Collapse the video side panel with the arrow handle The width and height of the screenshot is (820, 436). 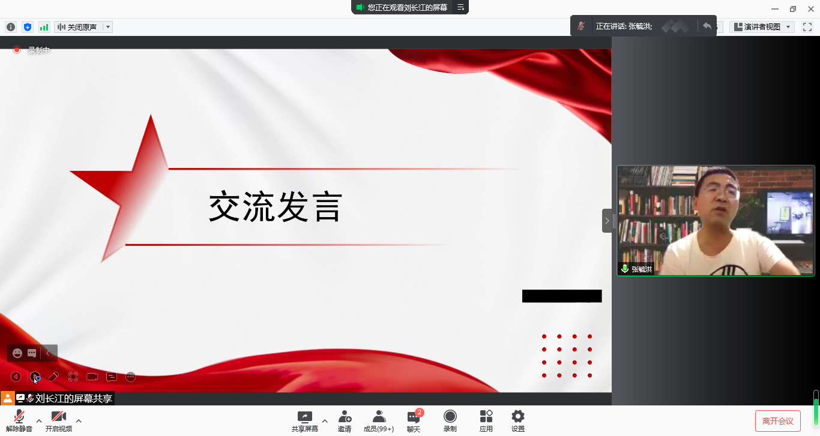click(607, 221)
